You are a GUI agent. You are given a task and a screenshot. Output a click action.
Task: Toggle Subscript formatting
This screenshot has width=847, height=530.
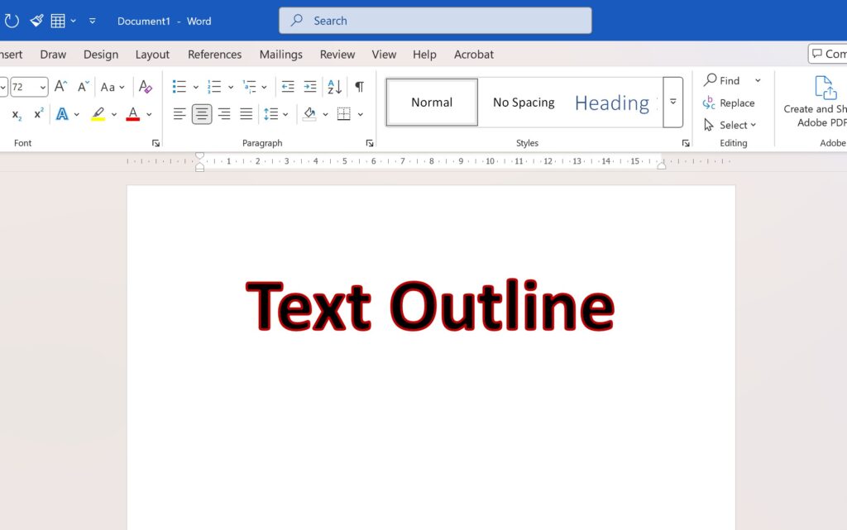pyautogui.click(x=17, y=114)
